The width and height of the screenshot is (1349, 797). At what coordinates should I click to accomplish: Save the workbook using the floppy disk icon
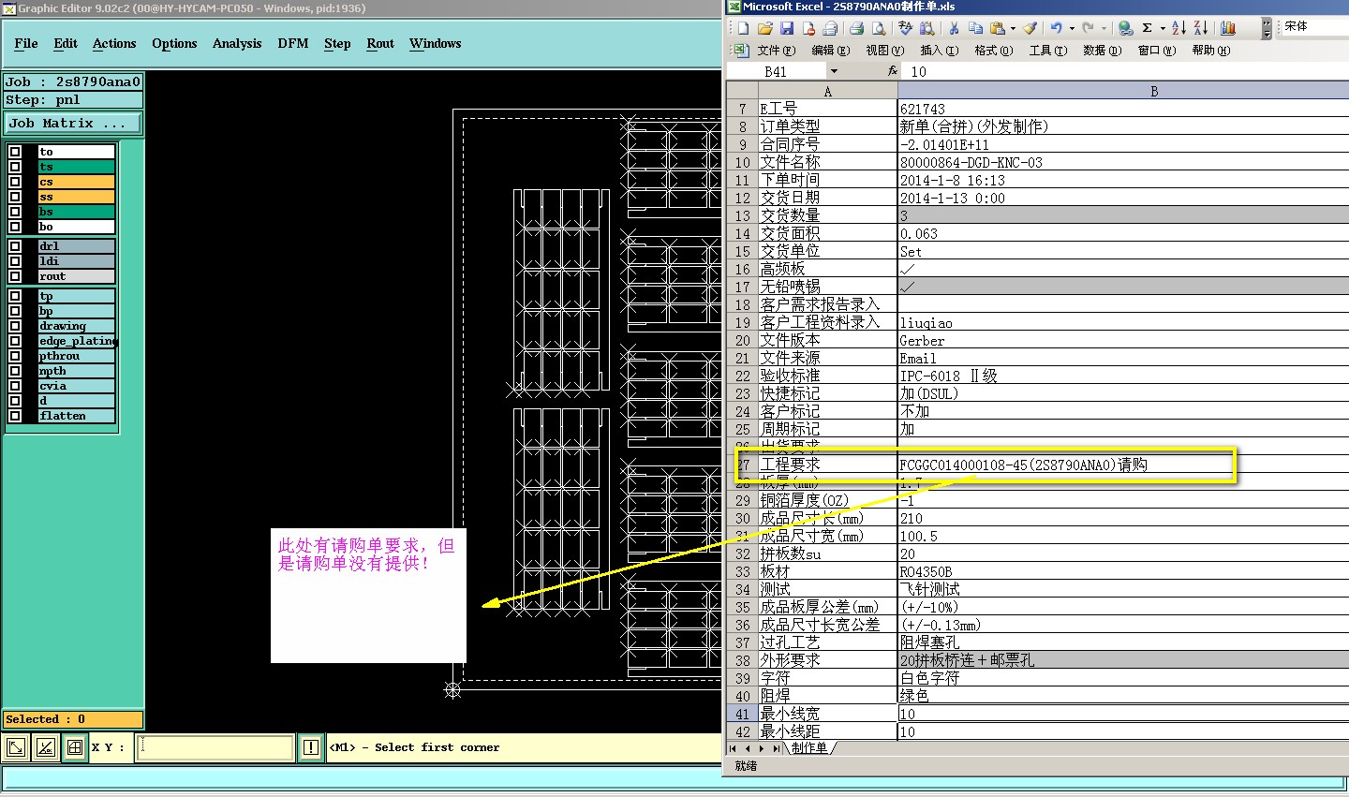coord(787,28)
